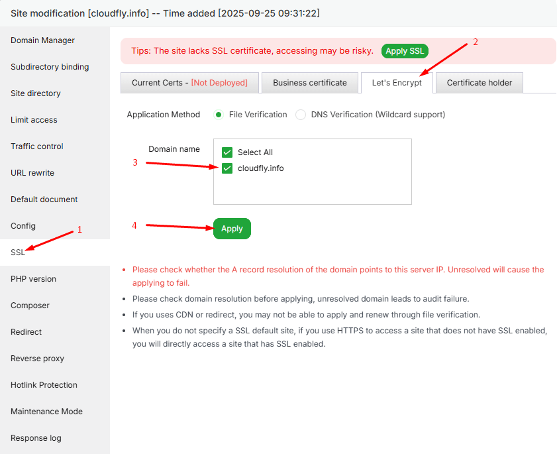Viewport: 557px width, 454px height.
Task: Navigate to Reverse proxy settings
Action: pos(37,359)
